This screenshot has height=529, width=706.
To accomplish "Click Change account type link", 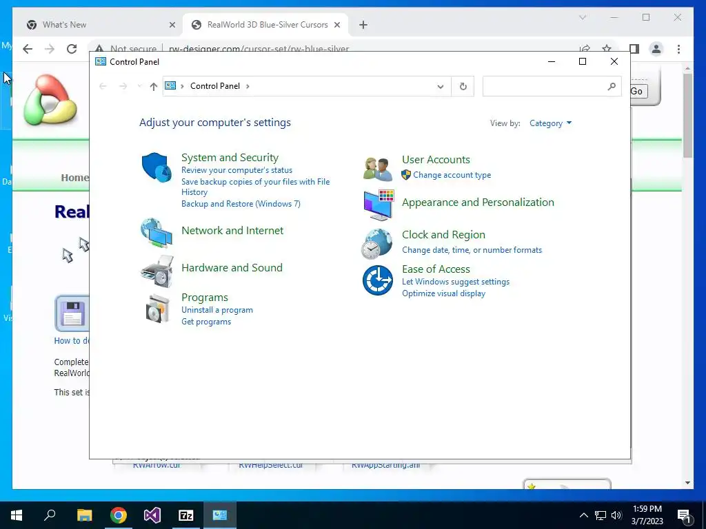I will [452, 175].
